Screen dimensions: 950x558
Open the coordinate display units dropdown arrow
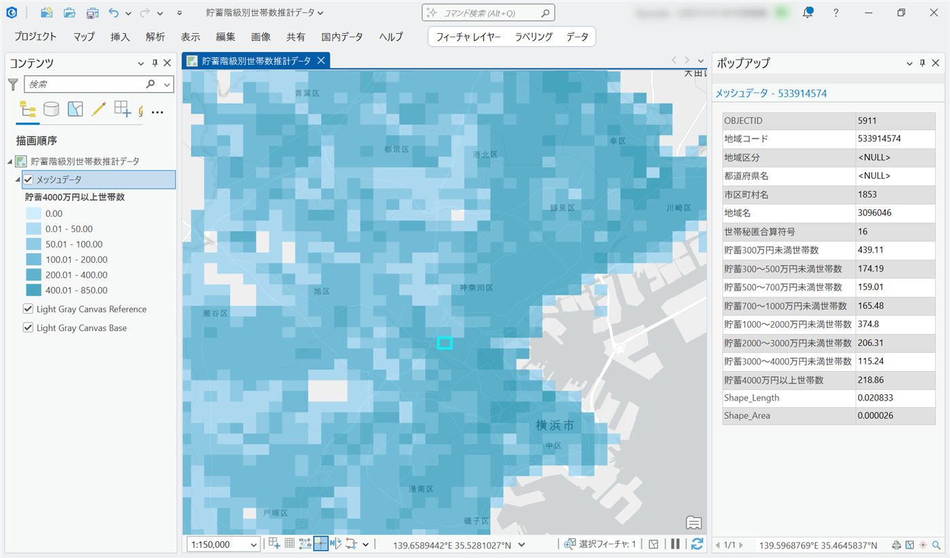[521, 544]
